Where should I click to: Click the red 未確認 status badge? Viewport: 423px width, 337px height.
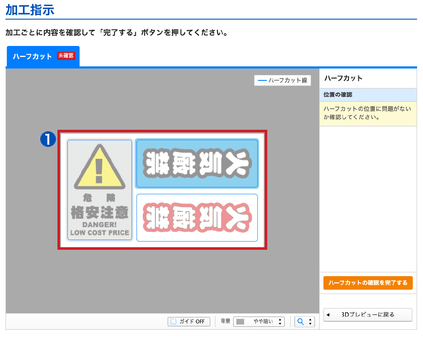tap(66, 56)
